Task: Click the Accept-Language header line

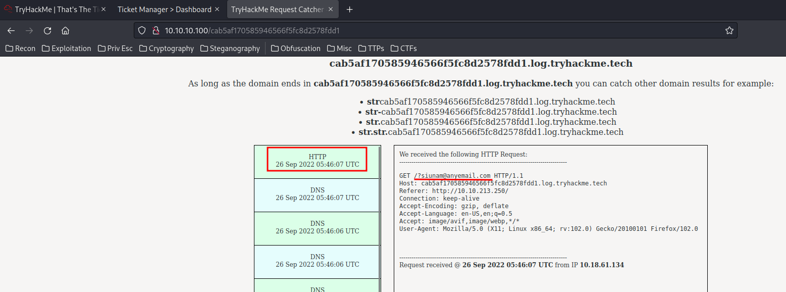Action: [455, 214]
